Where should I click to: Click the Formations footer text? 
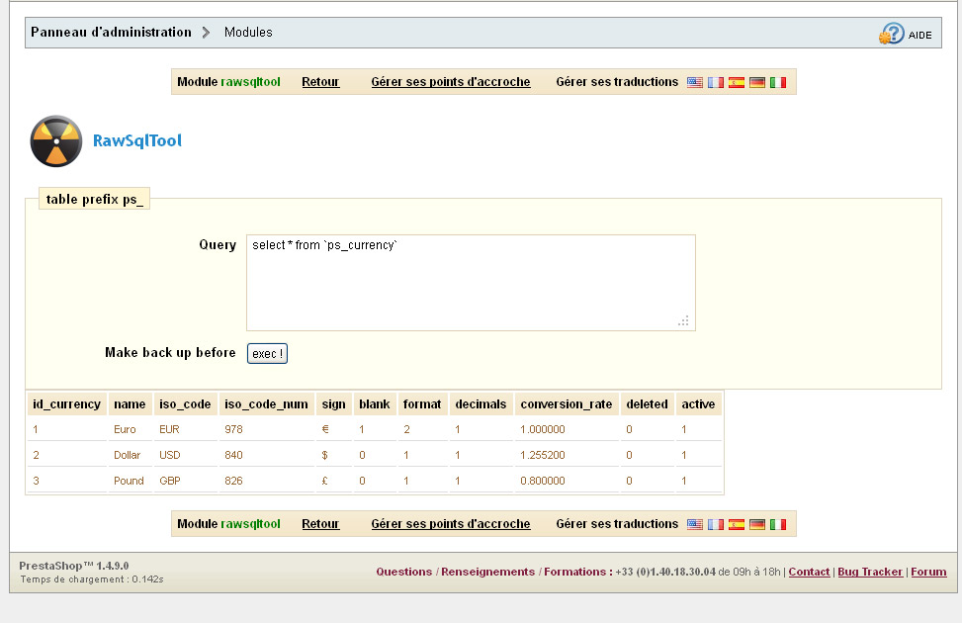[574, 572]
